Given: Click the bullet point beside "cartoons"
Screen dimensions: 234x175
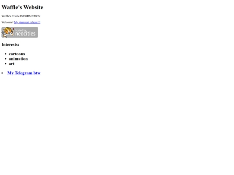Looking at the screenshot, I should click(6, 54).
